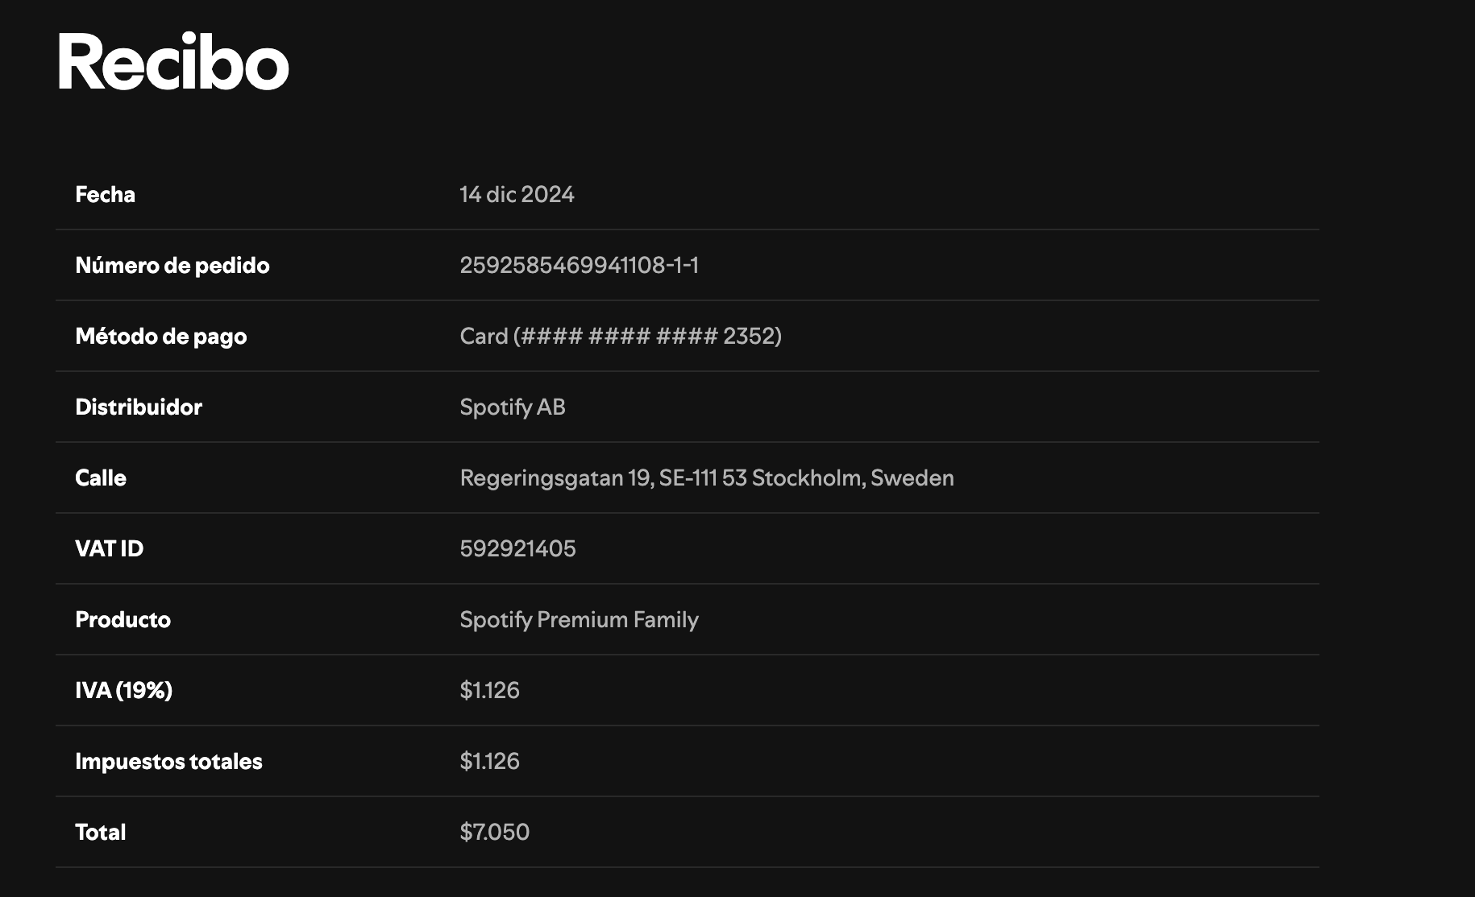Image resolution: width=1475 pixels, height=897 pixels.
Task: Click the Impuestos totales label
Action: pyautogui.click(x=168, y=761)
